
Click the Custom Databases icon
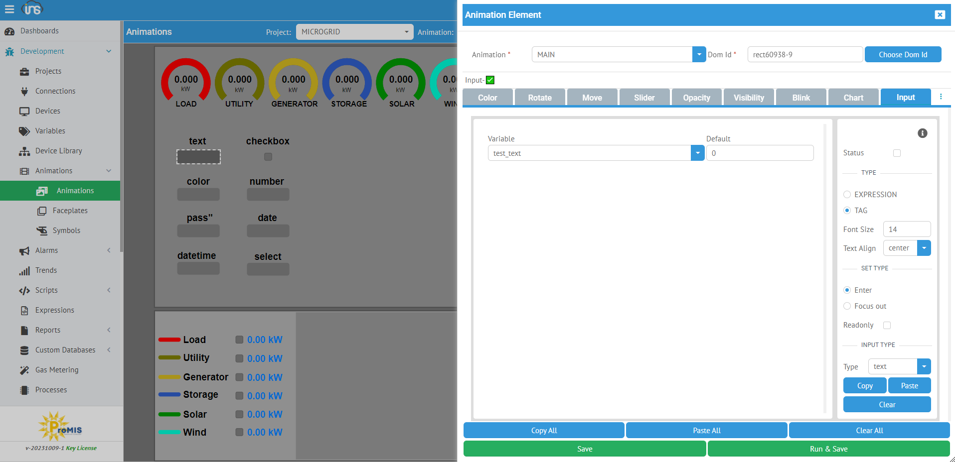[24, 350]
